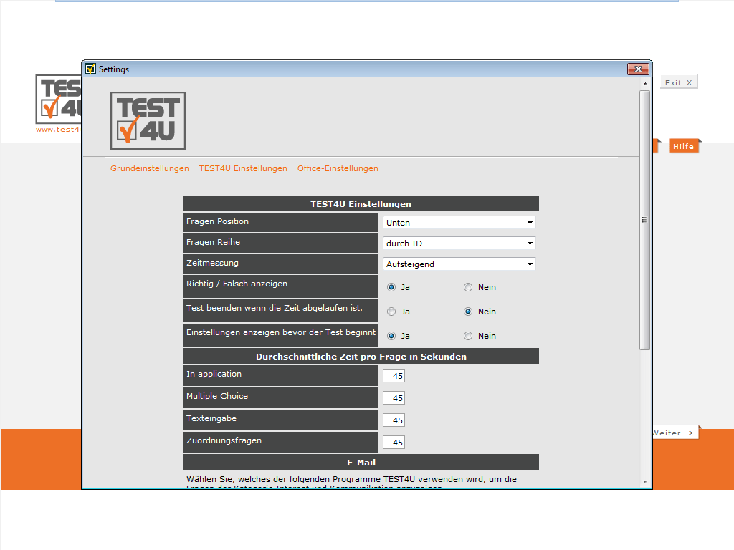Click the 'Durchschnittliche Zeit pro Frage in Sekunden' header
Viewport: 734px width, 550px height.
click(361, 357)
